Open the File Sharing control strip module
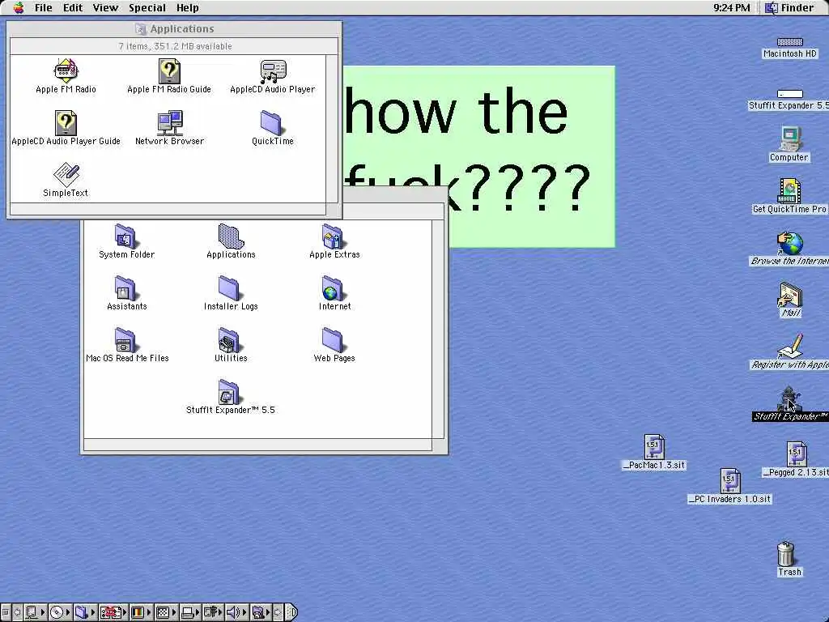 coord(86,612)
